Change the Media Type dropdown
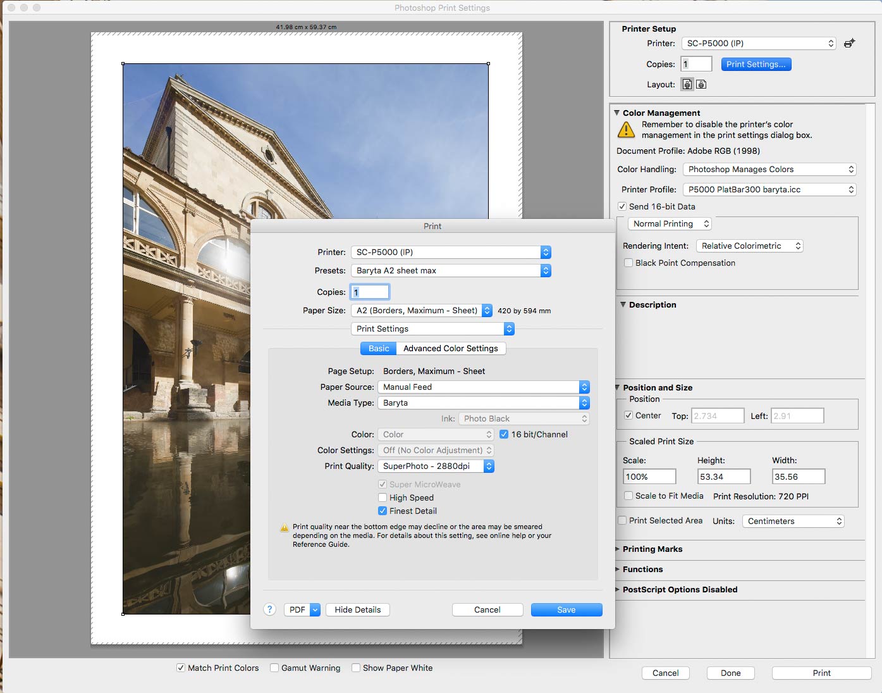The width and height of the screenshot is (882, 693). tap(484, 403)
